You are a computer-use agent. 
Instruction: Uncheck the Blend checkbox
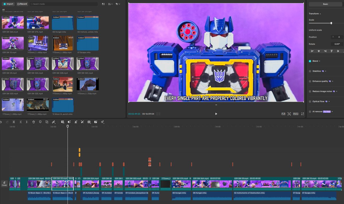click(310, 61)
